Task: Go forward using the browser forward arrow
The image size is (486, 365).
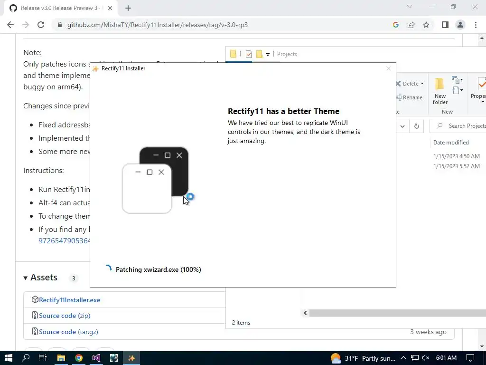Action: pyautogui.click(x=26, y=25)
